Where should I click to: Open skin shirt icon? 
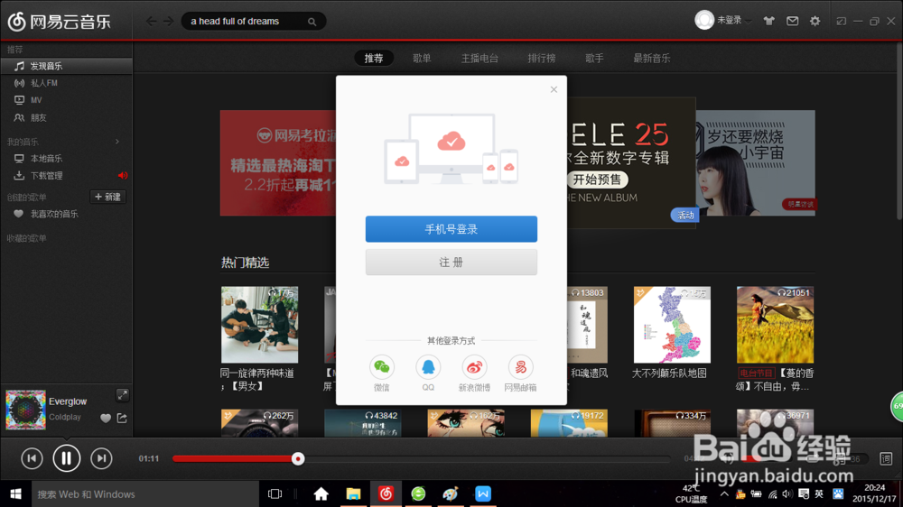click(x=768, y=21)
